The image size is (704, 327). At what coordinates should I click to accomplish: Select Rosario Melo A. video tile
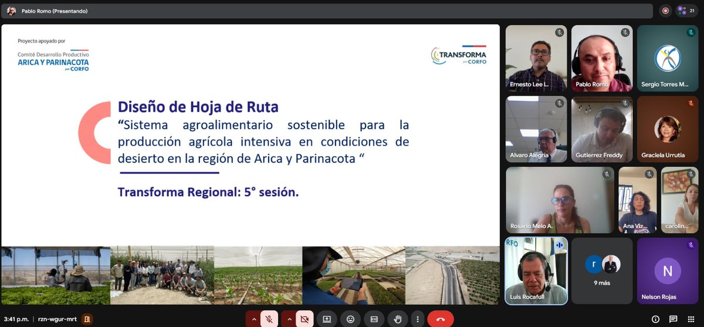click(560, 200)
